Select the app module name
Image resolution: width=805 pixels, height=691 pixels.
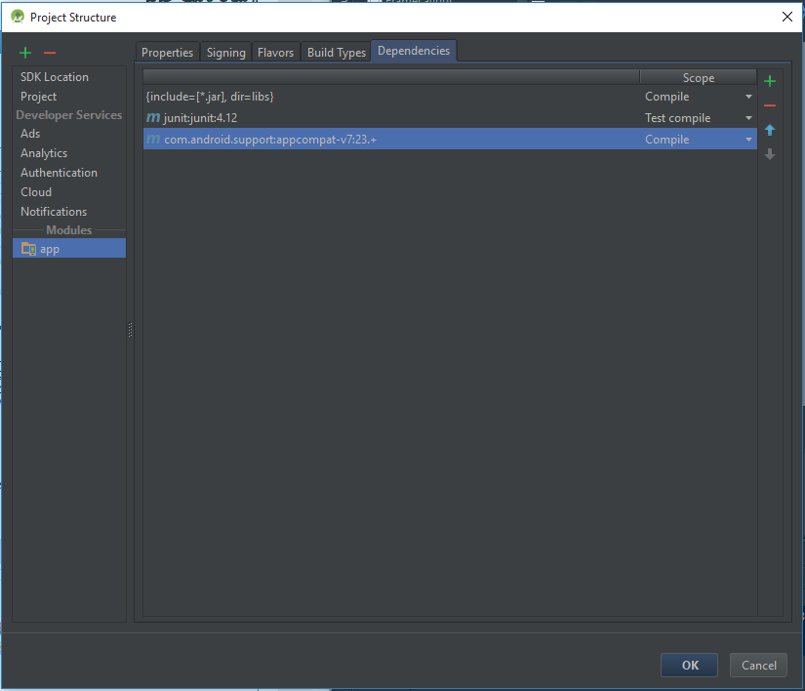click(x=50, y=249)
